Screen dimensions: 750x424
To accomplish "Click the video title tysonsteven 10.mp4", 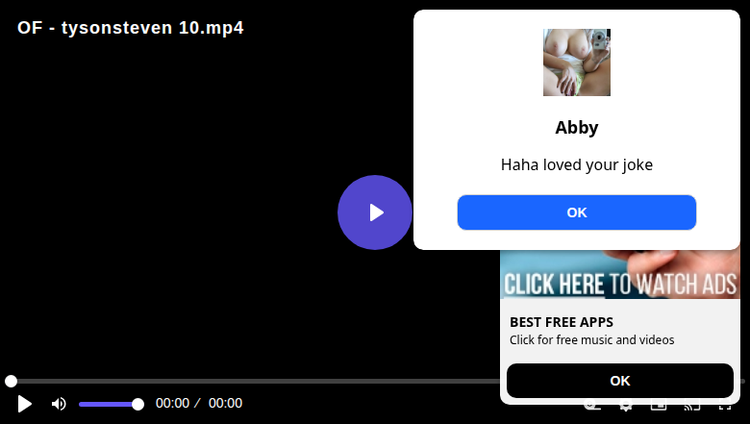I will pos(130,28).
